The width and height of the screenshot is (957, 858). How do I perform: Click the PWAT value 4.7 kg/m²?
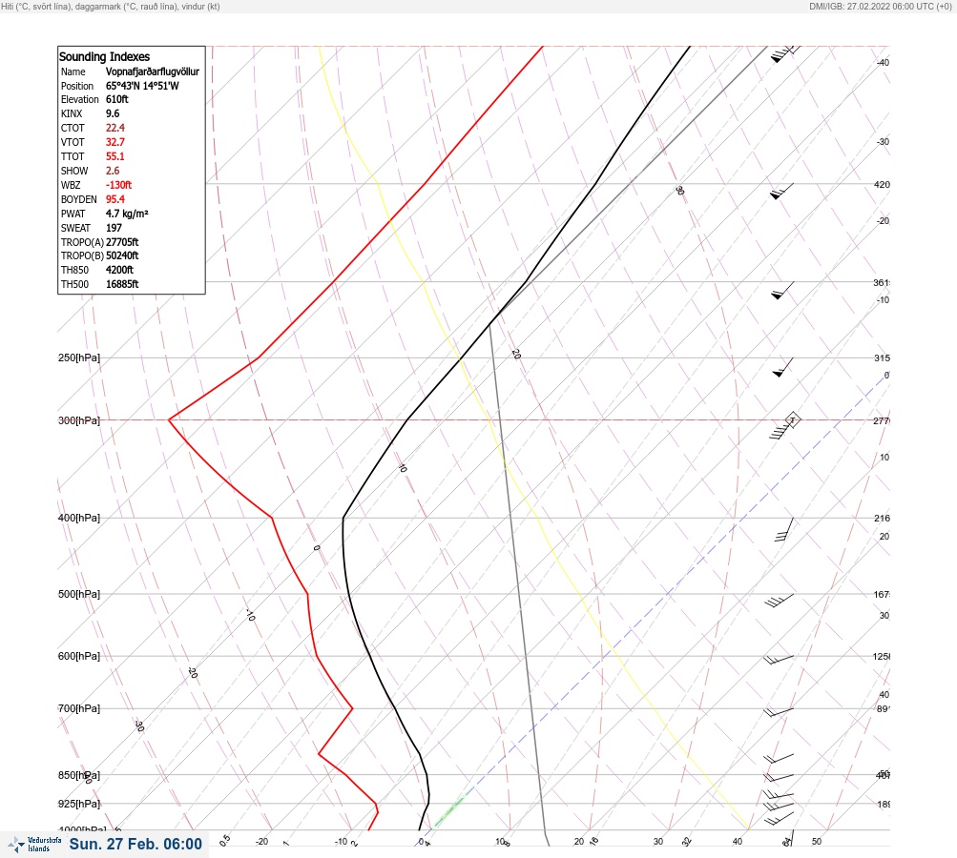[x=127, y=214]
